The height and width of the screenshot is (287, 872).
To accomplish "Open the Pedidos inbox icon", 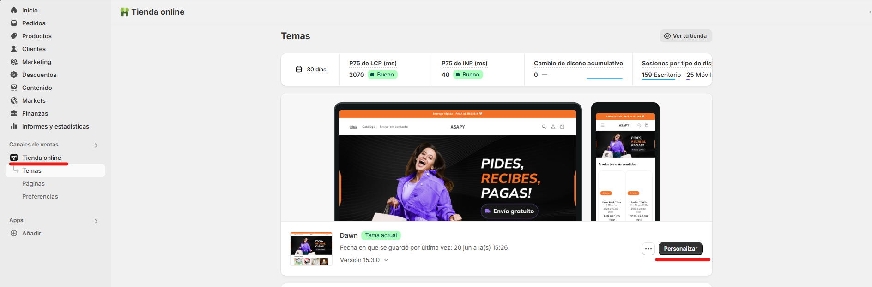I will pyautogui.click(x=14, y=23).
